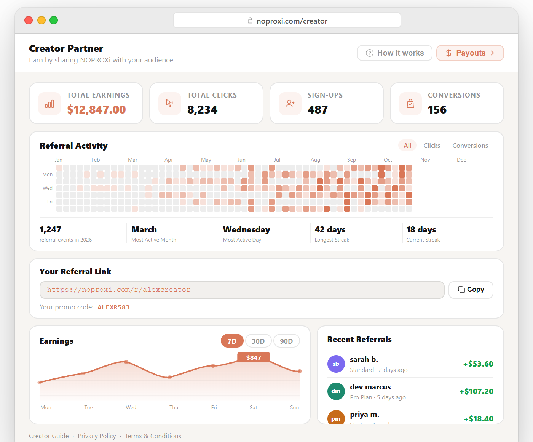Screen dimensions: 533x442
Task: Click dev marcus referral name
Action: tap(370, 387)
